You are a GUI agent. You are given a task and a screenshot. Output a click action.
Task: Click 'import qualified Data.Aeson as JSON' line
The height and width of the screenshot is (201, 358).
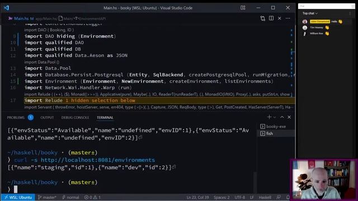76,55
